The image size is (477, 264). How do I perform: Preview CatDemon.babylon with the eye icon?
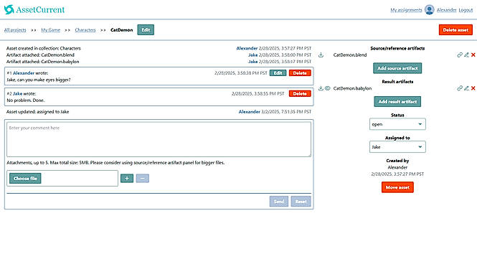tap(327, 88)
